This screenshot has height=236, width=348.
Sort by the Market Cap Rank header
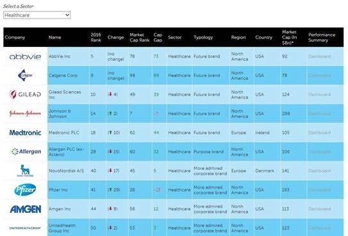tap(140, 37)
